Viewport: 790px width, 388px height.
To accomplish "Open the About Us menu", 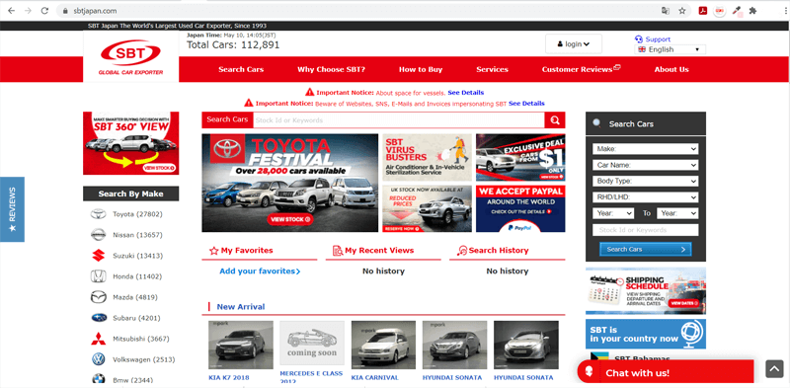I will (671, 69).
